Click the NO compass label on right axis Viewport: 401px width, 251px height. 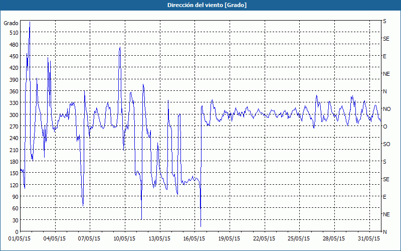click(386, 109)
